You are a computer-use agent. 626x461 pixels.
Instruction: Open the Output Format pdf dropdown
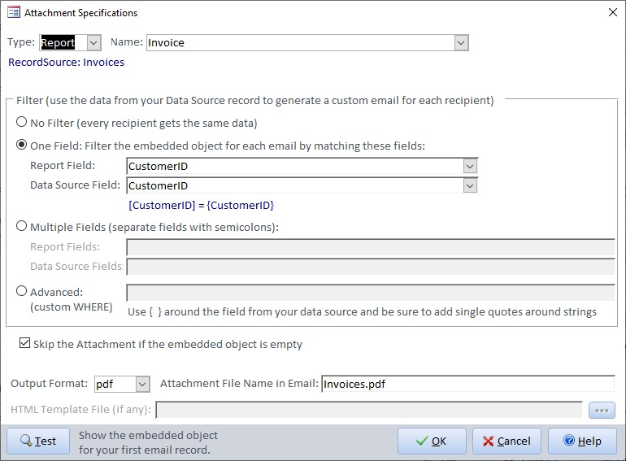click(142, 384)
